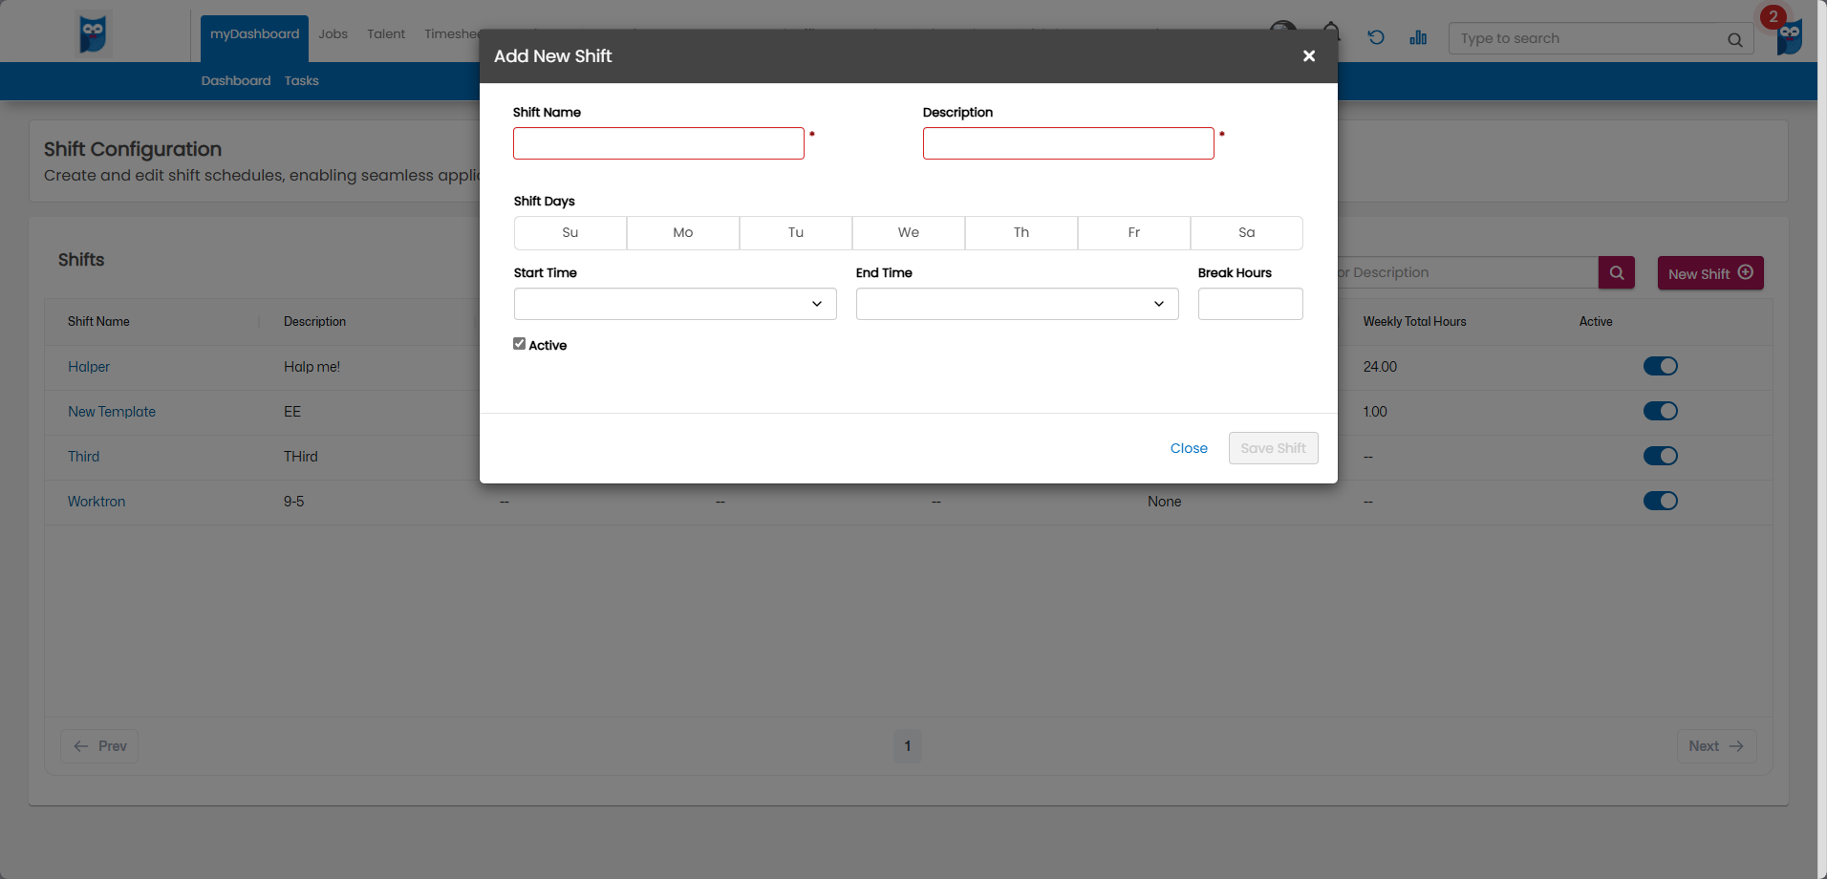1827x879 pixels.
Task: Go to the Tasks submenu item
Action: 301,81
